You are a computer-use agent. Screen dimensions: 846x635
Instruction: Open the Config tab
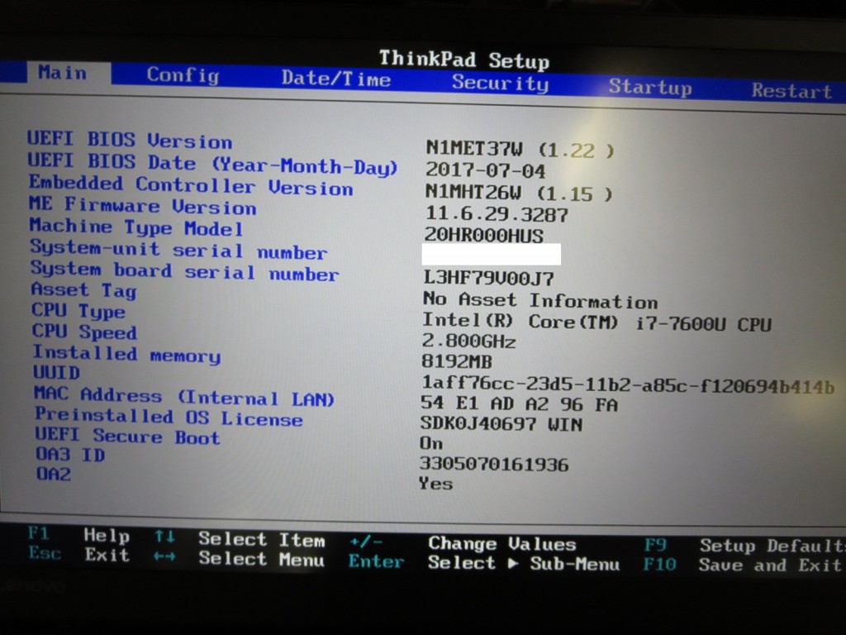coord(183,75)
